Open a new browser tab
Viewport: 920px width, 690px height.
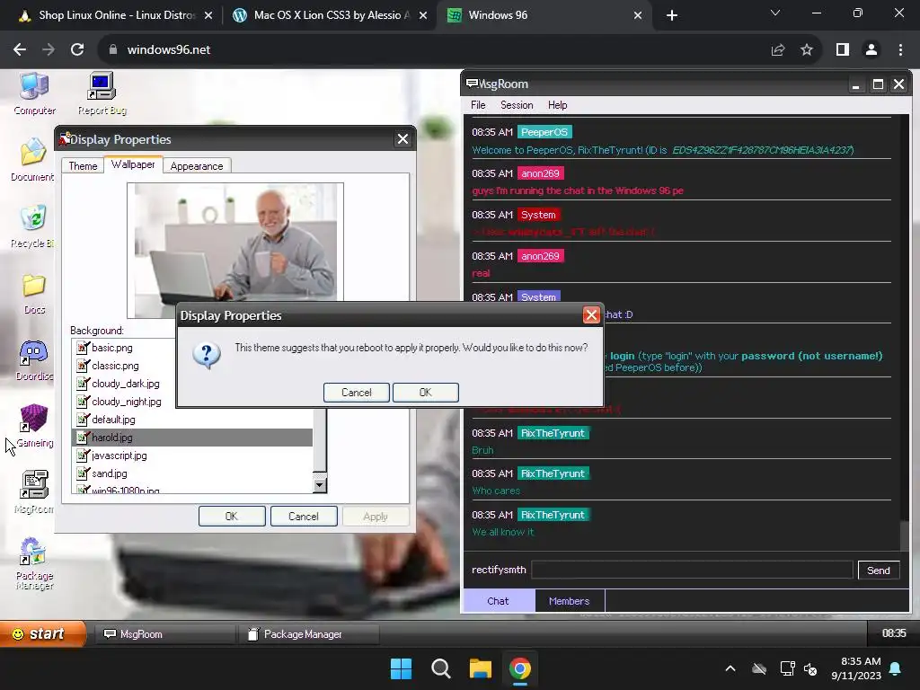point(672,15)
